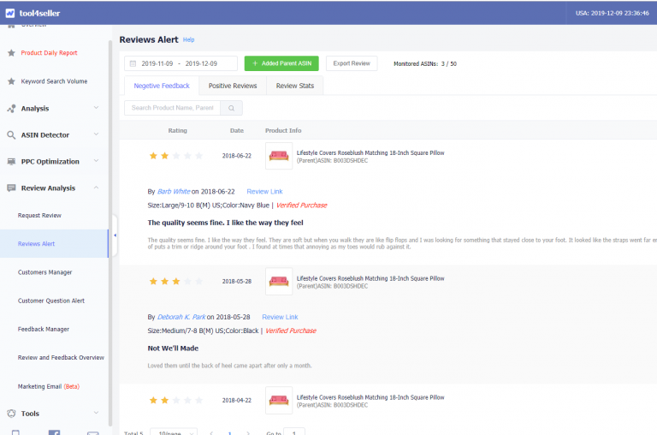The image size is (657, 435).
Task: Open Product Daily Report star item
Action: pyautogui.click(x=49, y=53)
